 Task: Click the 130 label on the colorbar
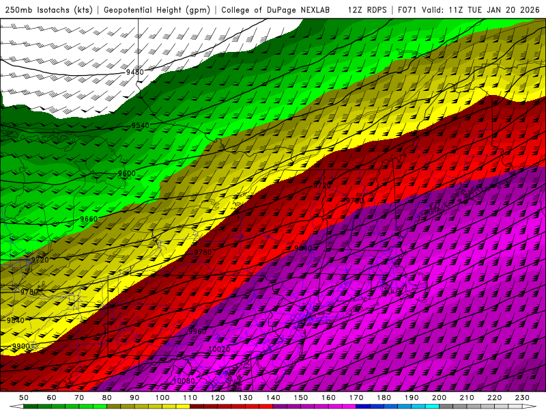click(x=246, y=398)
